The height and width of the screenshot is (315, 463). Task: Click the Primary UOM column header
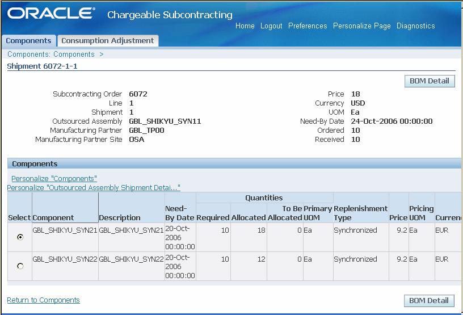[318, 213]
